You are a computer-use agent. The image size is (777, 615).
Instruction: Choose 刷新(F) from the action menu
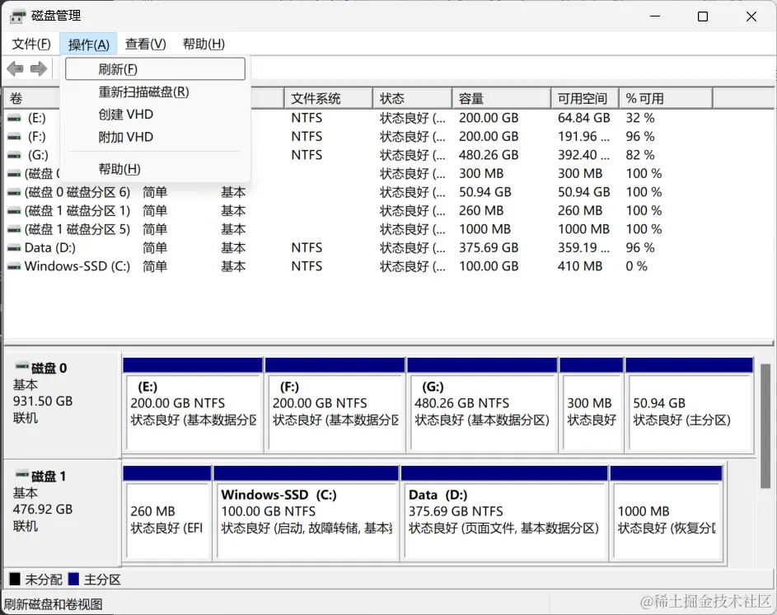point(155,69)
